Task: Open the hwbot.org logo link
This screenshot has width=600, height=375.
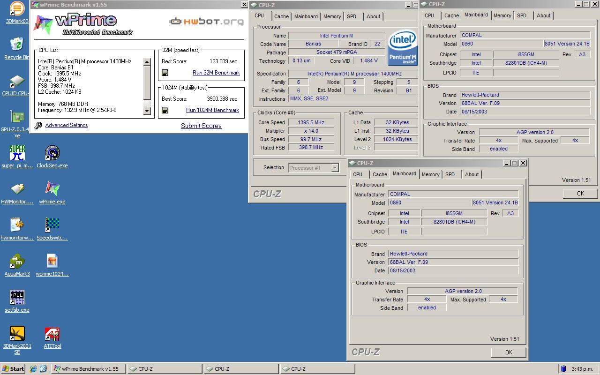Action: (206, 22)
